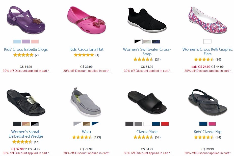
Task: Select the light blue swatch for Isabella Clogs
Action: pos(17,42)
